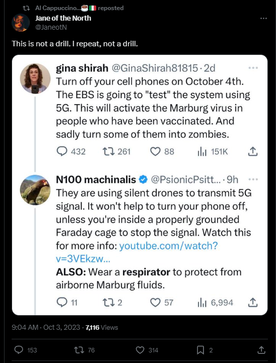Open gina shirah's profile photo

point(35,79)
